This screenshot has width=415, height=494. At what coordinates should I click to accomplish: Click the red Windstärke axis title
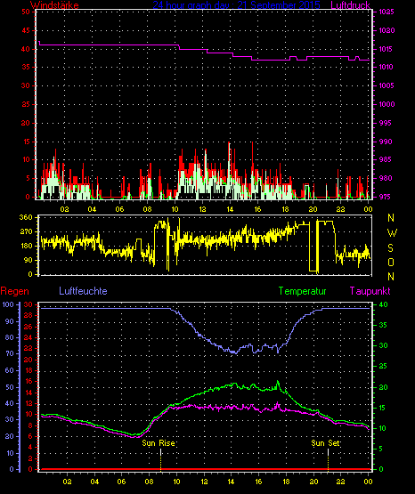(54, 4)
